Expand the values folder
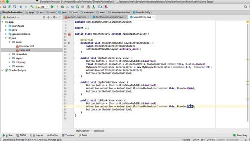This screenshot has width=250, height=141. (x=9, y=66)
